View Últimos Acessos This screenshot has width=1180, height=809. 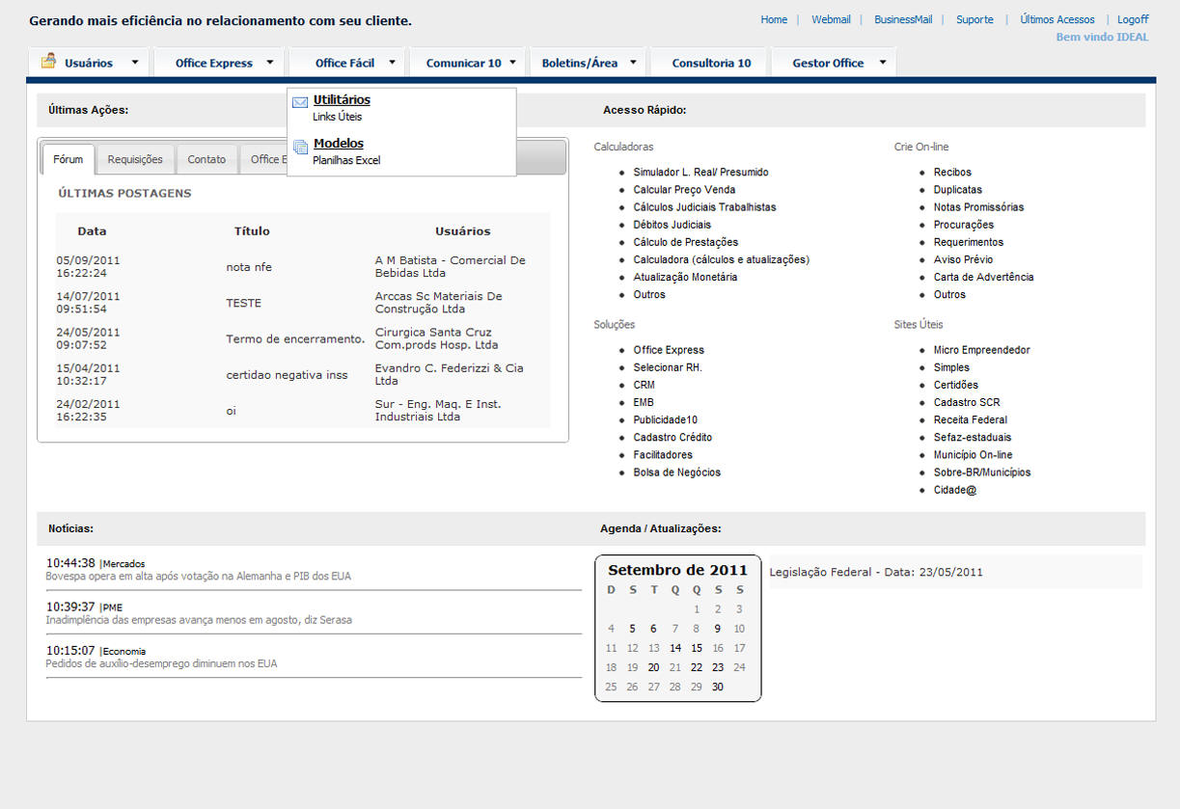(x=1057, y=19)
